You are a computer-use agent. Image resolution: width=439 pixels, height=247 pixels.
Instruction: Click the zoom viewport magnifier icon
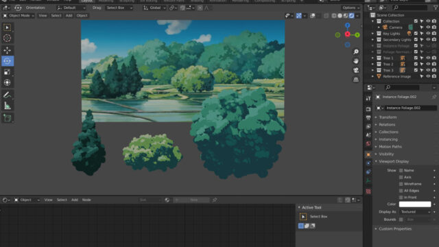[x=356, y=52]
